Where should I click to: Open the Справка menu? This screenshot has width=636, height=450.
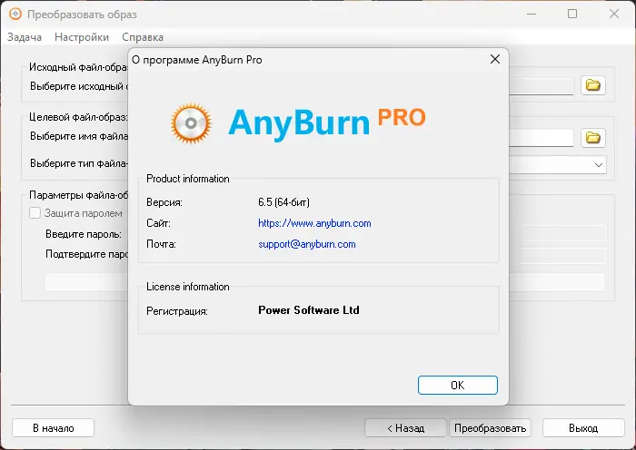pos(143,37)
